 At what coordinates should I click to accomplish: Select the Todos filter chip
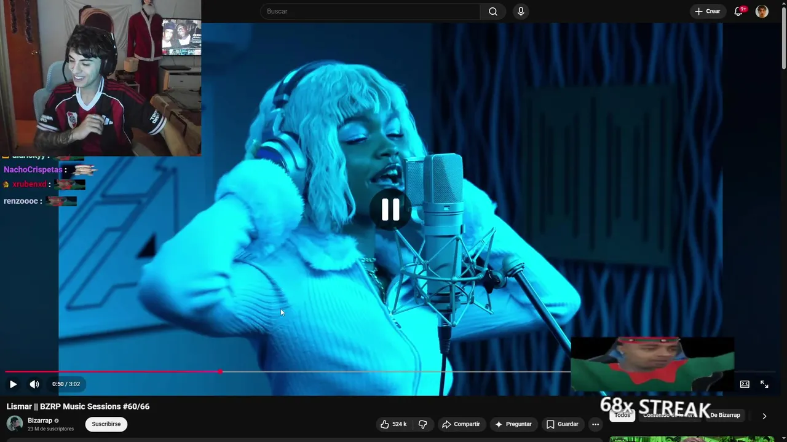point(622,416)
